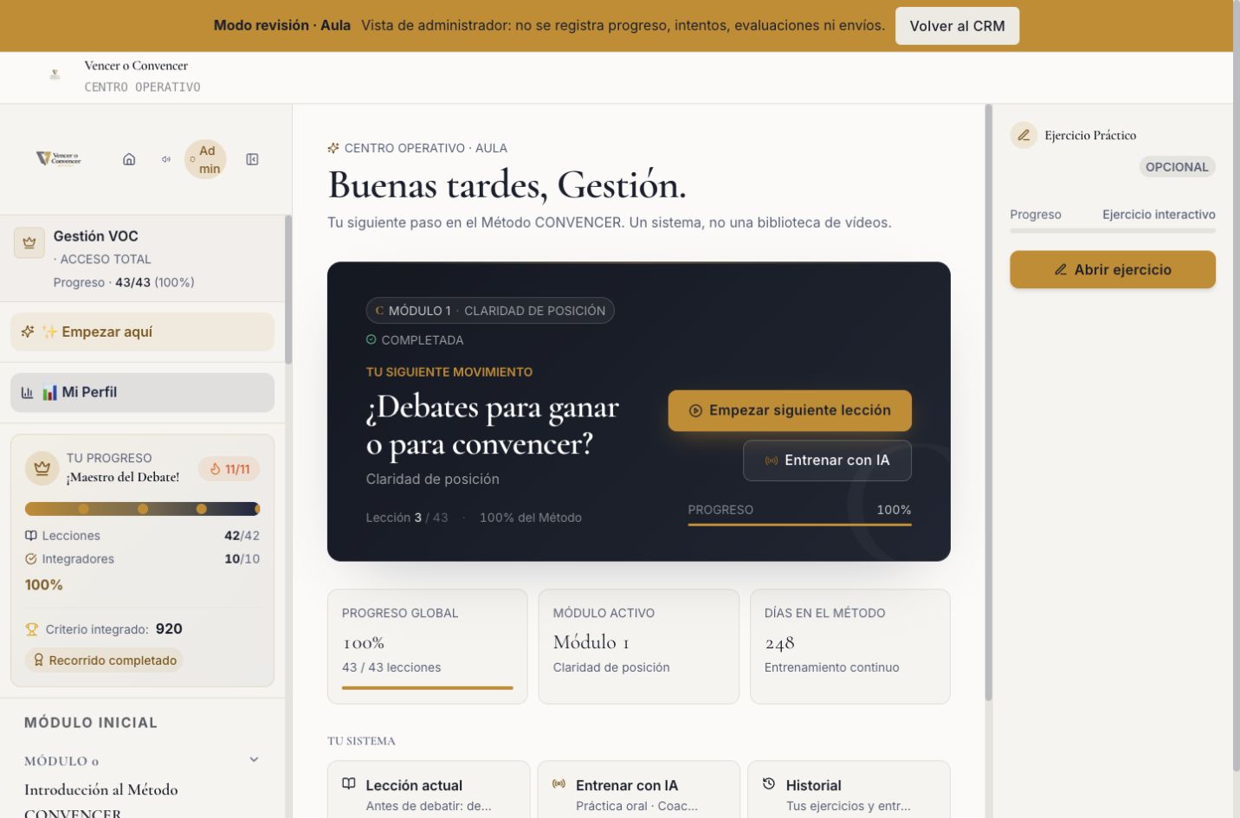Image resolution: width=1240 pixels, height=818 pixels.
Task: Collapse the sidebar with the panel icon
Action: [252, 159]
